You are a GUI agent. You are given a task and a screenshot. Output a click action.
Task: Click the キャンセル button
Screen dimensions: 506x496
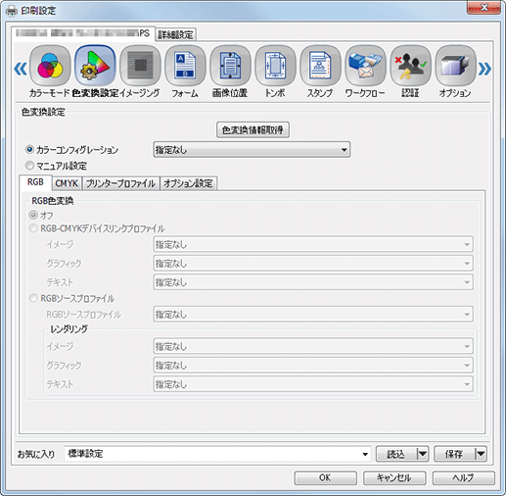(x=394, y=478)
